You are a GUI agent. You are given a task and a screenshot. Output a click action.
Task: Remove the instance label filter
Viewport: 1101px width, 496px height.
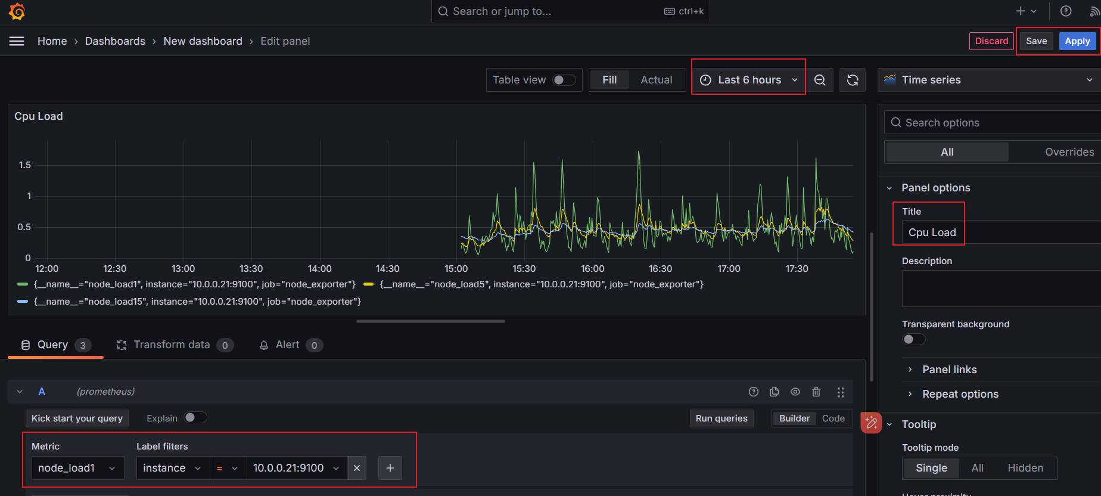pyautogui.click(x=357, y=468)
